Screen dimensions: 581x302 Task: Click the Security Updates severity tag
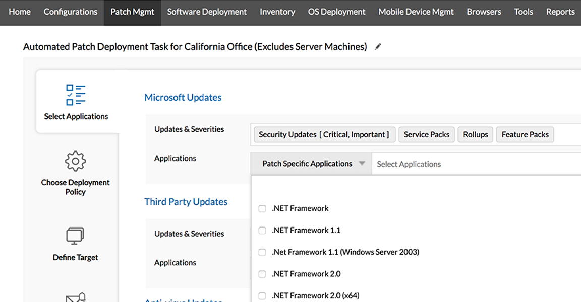pyautogui.click(x=324, y=134)
